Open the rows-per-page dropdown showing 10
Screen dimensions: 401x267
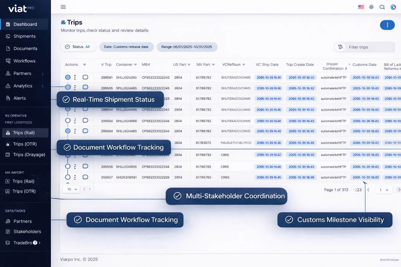tap(71, 189)
